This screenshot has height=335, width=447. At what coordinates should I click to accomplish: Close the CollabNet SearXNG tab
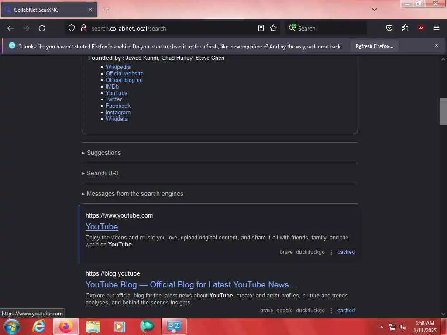[90, 10]
